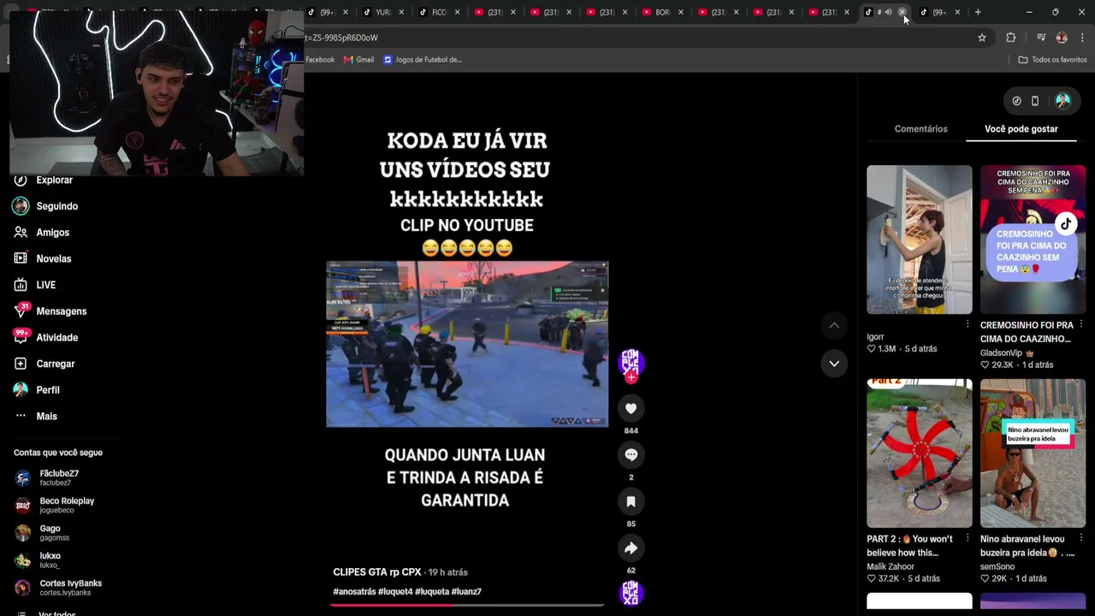Open the video's sound disc icon
Screen dimensions: 1095x616
click(x=630, y=593)
